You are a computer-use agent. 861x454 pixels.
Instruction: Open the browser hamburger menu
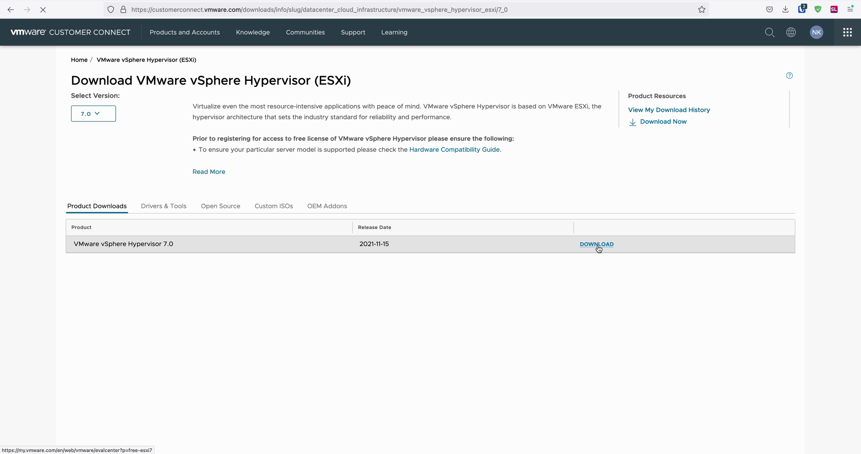pos(850,9)
